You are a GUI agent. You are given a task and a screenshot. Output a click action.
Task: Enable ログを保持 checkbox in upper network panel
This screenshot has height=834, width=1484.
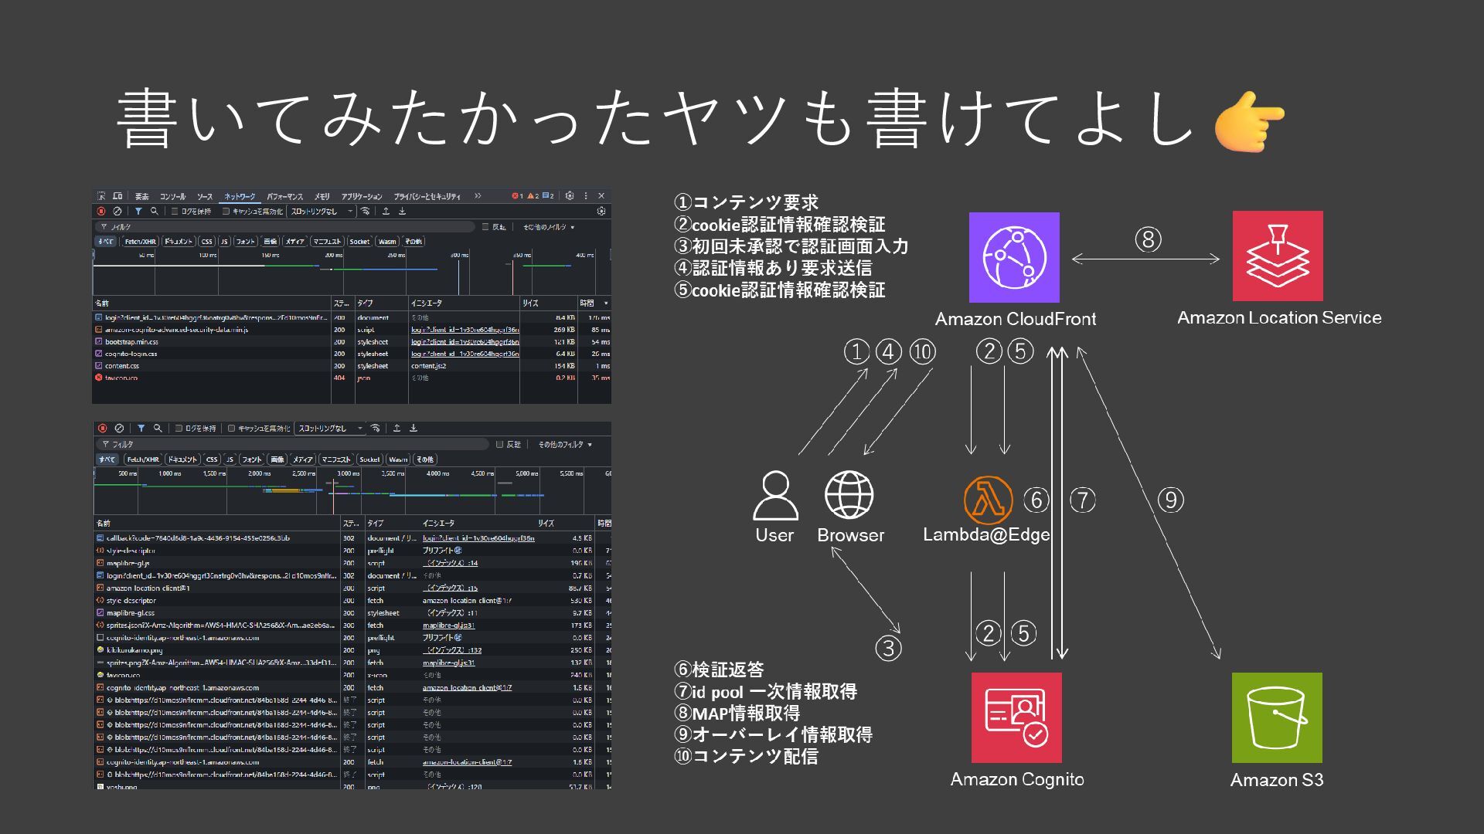click(175, 211)
